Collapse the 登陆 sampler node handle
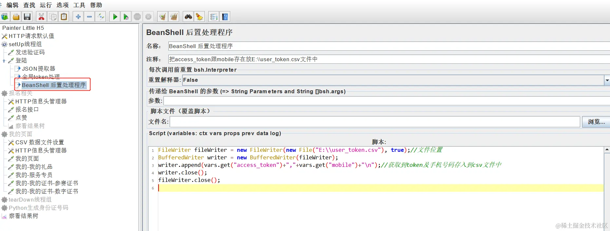Screen dimensions: 610x231 pyautogui.click(x=4, y=61)
